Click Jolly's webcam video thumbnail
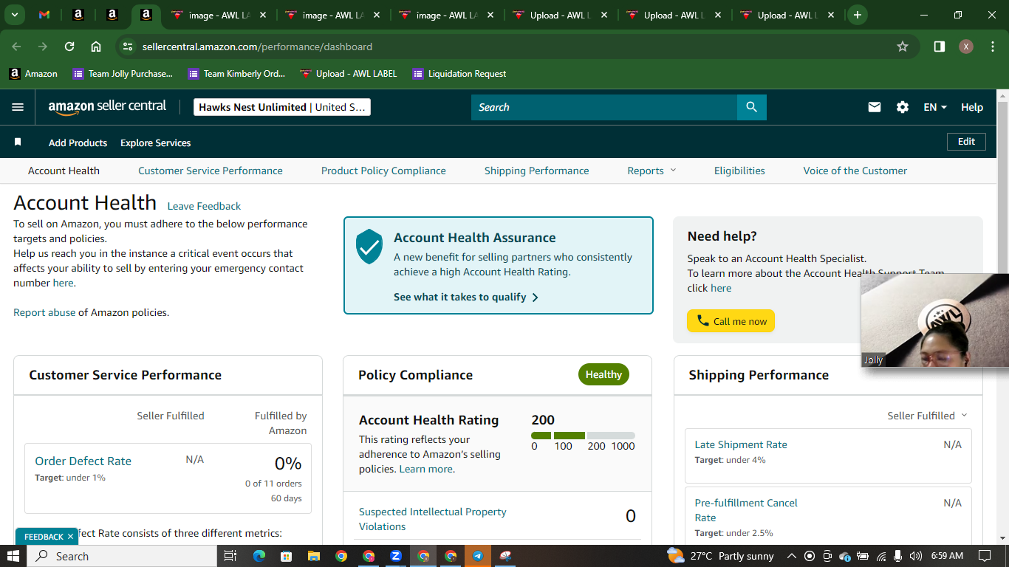The image size is (1009, 567). click(934, 320)
